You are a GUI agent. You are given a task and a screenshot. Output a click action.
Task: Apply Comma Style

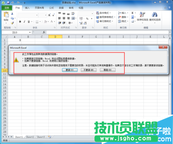click(92, 19)
